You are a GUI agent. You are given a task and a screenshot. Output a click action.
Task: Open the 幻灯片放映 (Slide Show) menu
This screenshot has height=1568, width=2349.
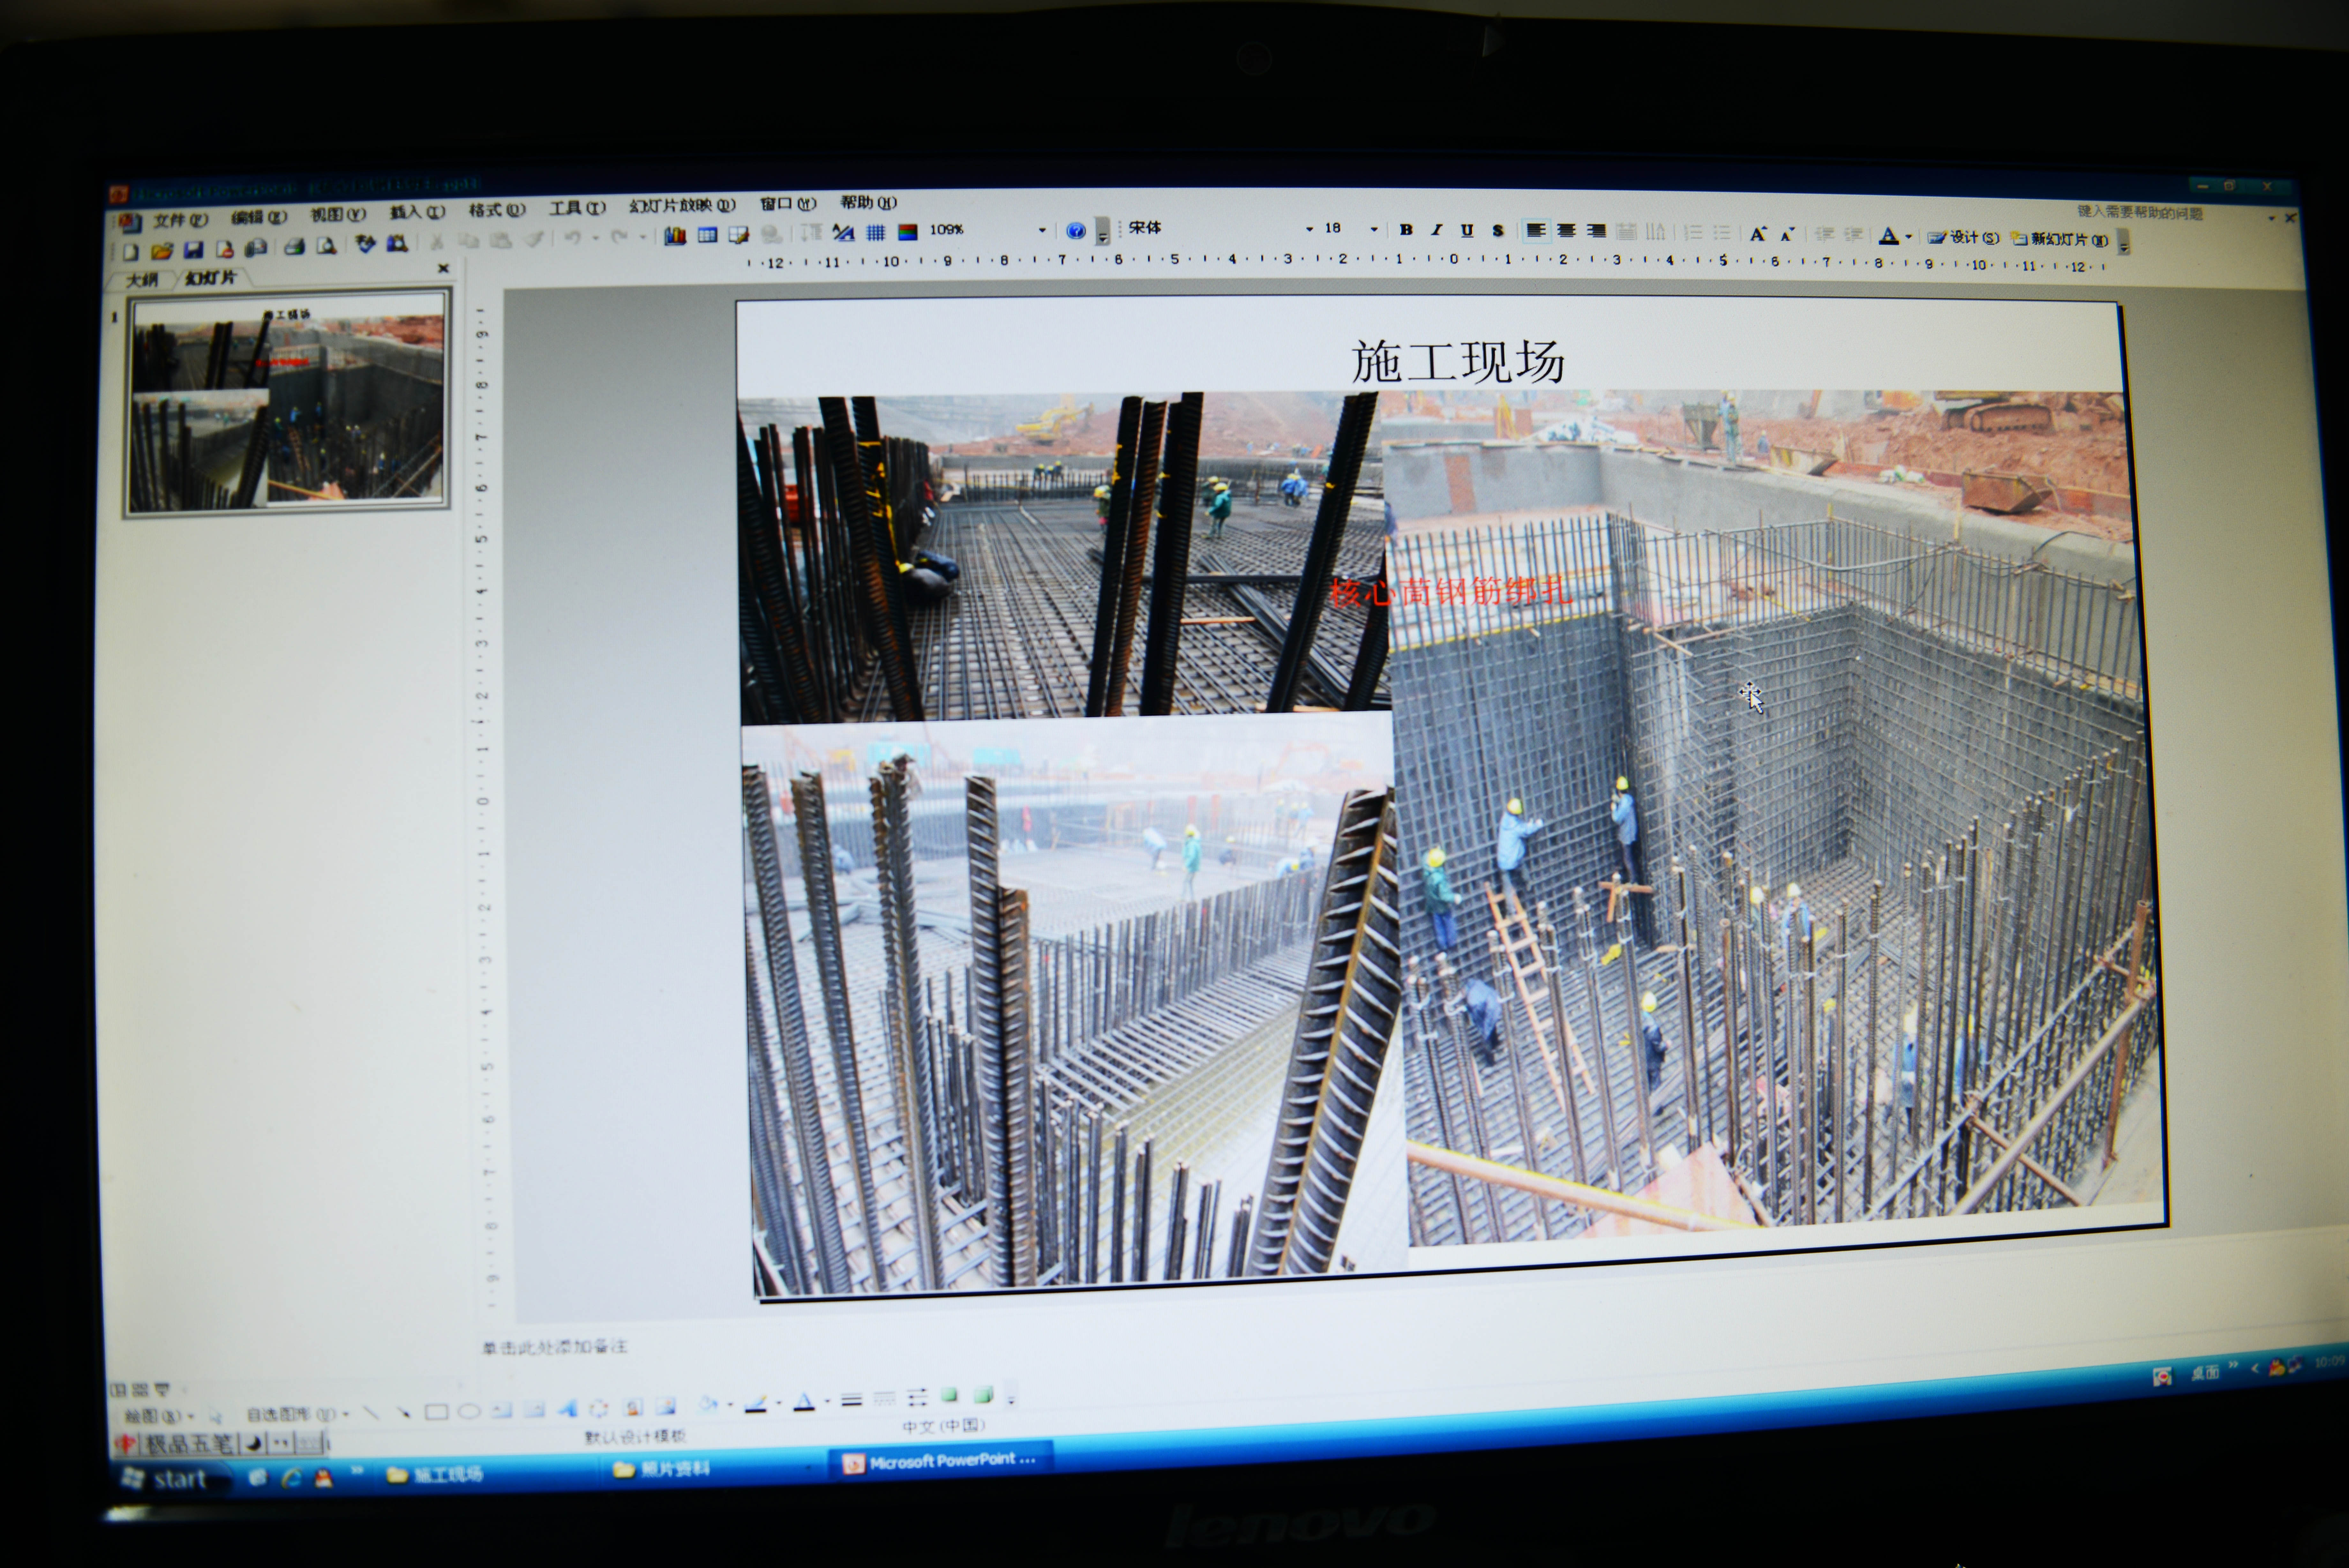tap(683, 205)
